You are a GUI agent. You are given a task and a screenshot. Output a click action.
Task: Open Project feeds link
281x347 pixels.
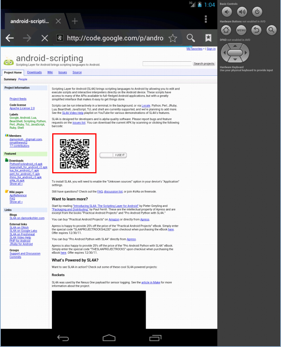click(x=18, y=99)
